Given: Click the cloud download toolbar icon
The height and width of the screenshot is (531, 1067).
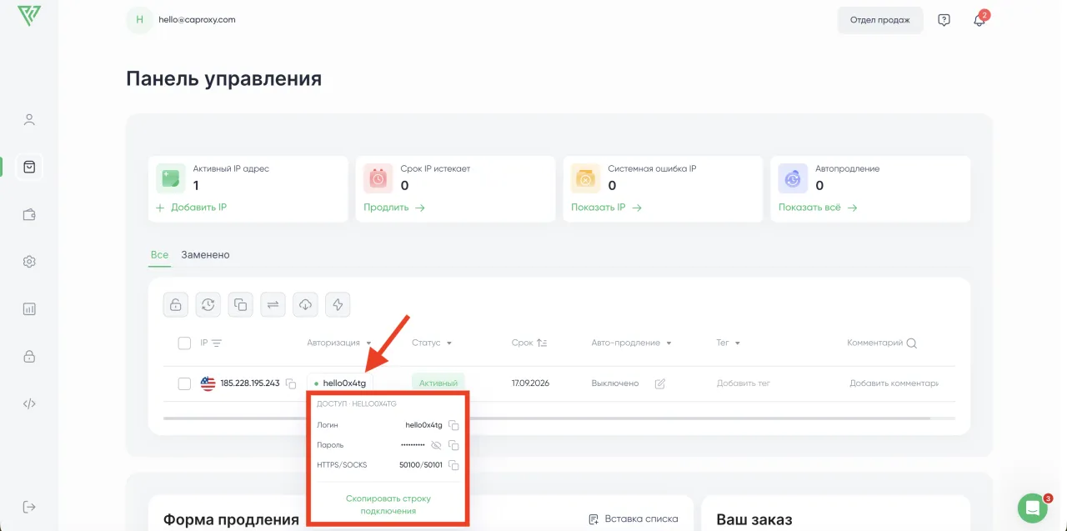Looking at the screenshot, I should tap(305, 305).
